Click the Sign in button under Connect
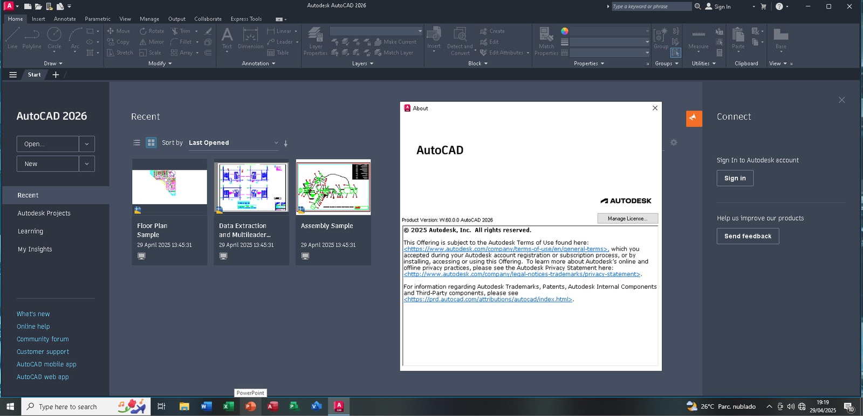 [735, 178]
